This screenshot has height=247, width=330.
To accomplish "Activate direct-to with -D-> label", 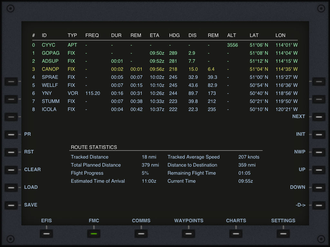I will pyautogui.click(x=300, y=205).
